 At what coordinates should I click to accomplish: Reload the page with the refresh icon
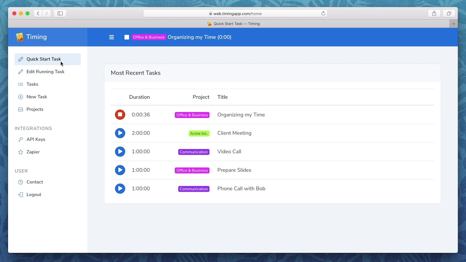pos(323,13)
